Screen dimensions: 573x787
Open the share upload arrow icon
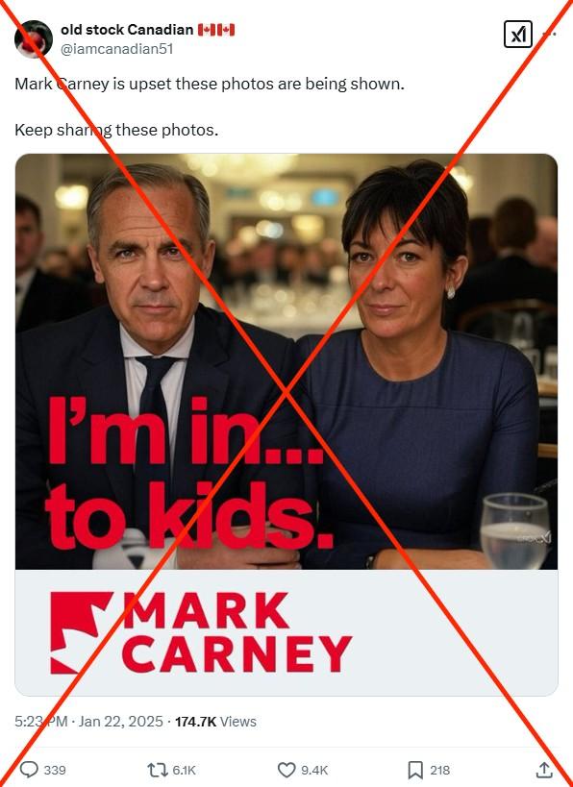[544, 770]
